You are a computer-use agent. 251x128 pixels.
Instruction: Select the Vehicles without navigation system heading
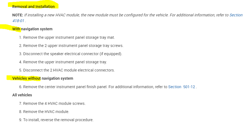pyautogui.click(x=43, y=79)
